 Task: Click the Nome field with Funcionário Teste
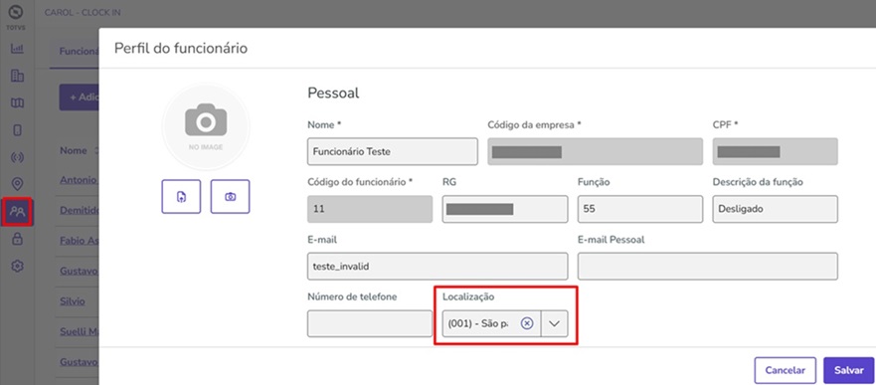[x=392, y=151]
